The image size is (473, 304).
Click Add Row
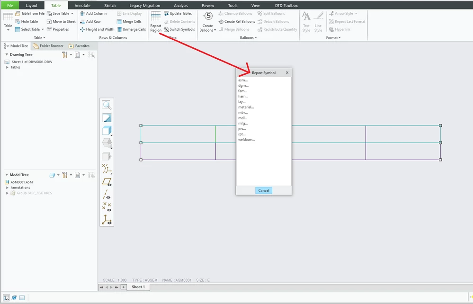90,22
